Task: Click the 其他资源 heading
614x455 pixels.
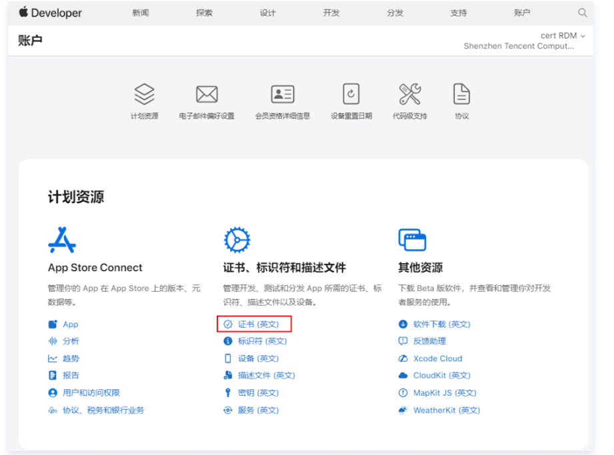Action: 421,268
